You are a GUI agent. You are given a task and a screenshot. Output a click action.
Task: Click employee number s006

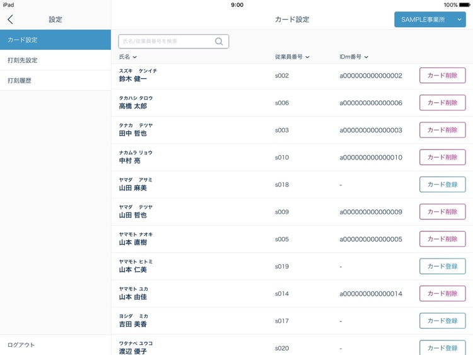282,103
